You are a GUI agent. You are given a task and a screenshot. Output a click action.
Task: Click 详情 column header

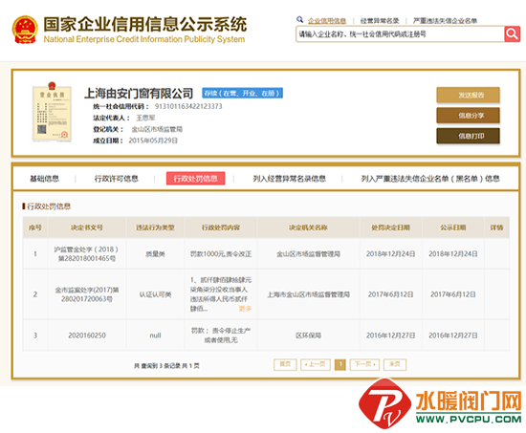(496, 227)
